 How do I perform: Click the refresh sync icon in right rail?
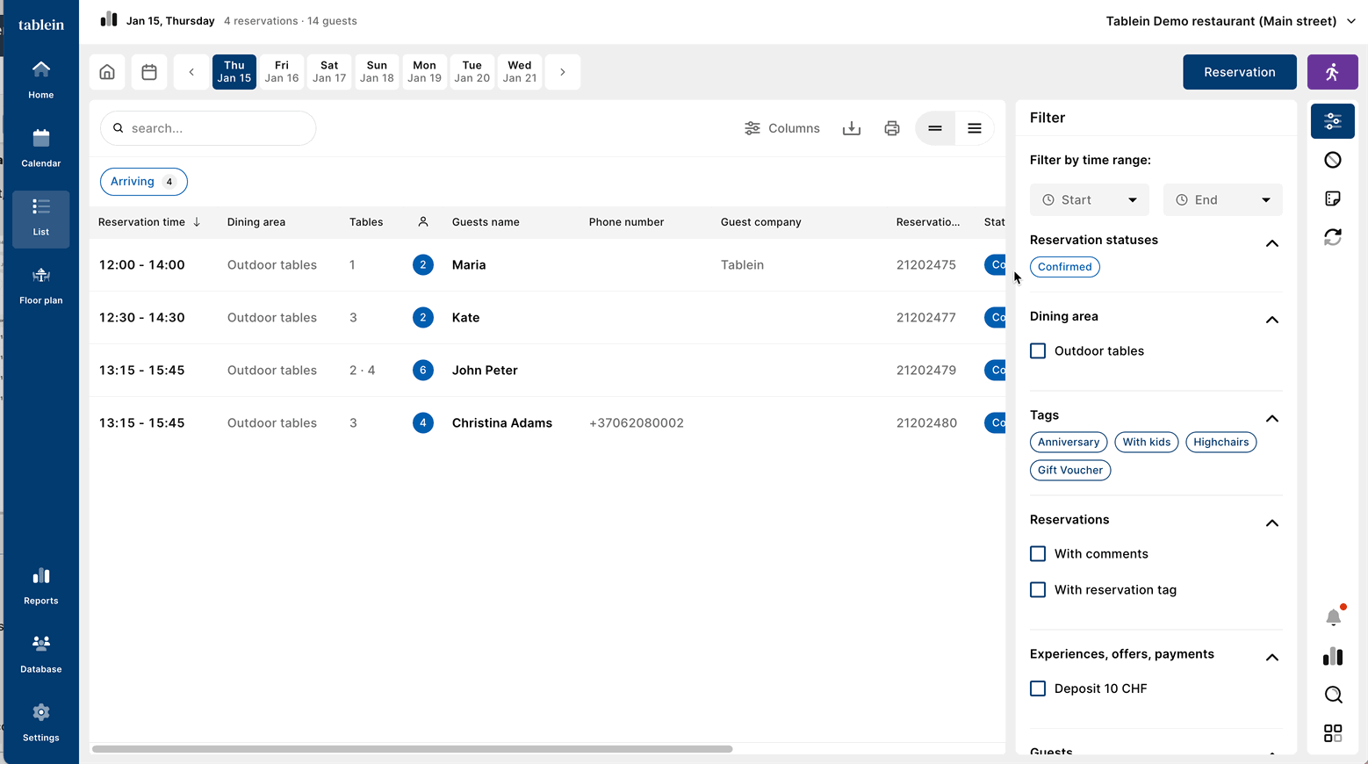pos(1333,237)
